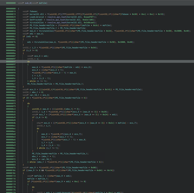Click the LoadLibraryA resolve_api_hash line
The height and width of the screenshot is (193, 194).
coord(60,17)
